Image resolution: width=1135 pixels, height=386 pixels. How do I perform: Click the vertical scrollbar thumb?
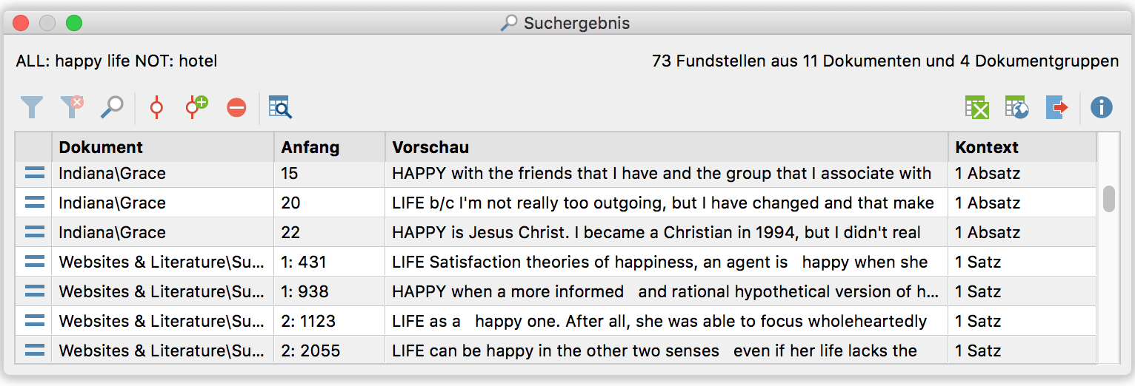click(1108, 198)
